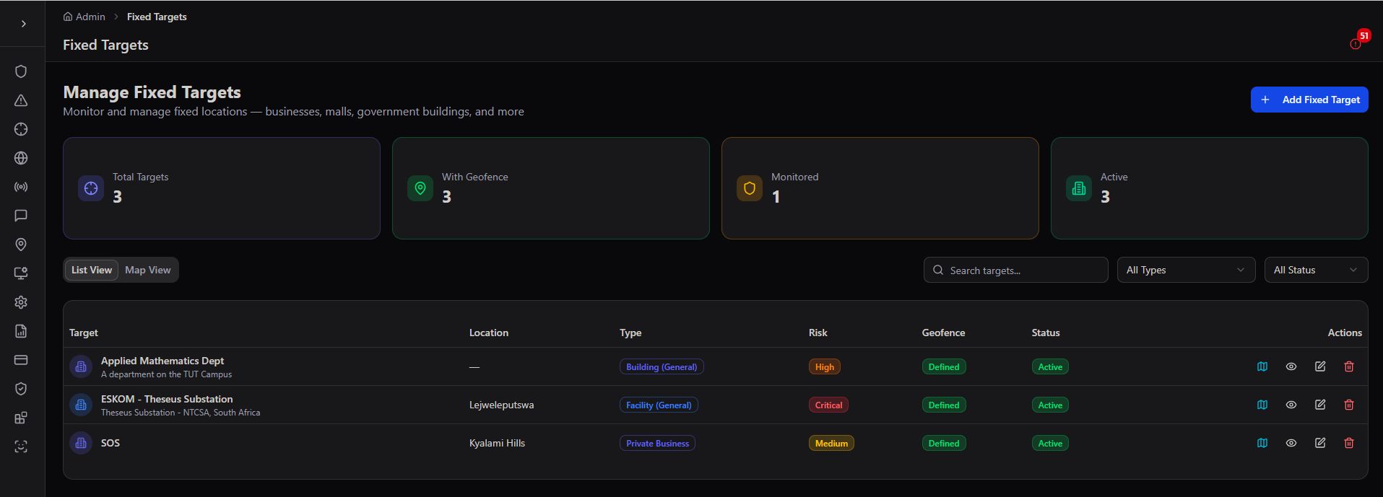Open the Applied Mathematics Dept target name

[x=162, y=361]
